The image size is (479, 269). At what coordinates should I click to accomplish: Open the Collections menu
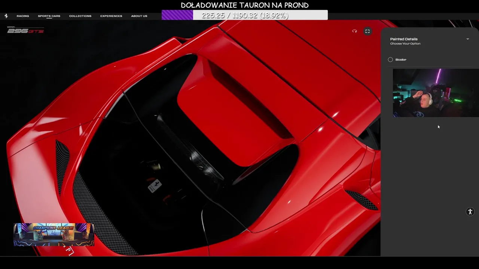[x=80, y=16]
